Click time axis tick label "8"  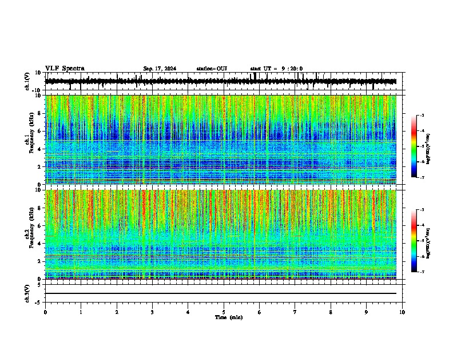click(331, 312)
